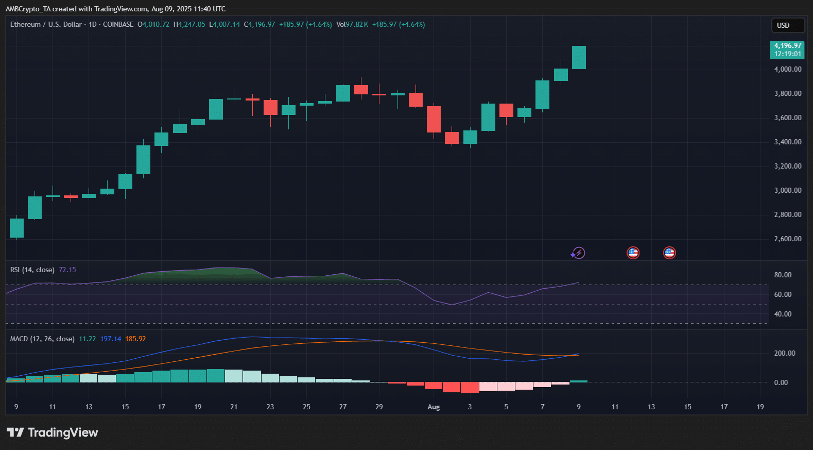813x450 pixels.
Task: Select the MACD (12, 26, close) indicator label
Action: coord(42,339)
